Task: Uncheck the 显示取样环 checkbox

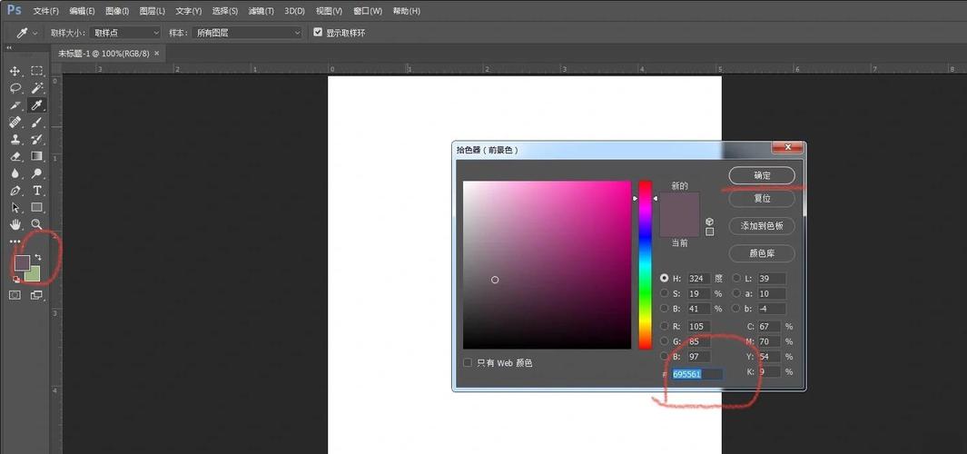Action: pyautogui.click(x=318, y=32)
